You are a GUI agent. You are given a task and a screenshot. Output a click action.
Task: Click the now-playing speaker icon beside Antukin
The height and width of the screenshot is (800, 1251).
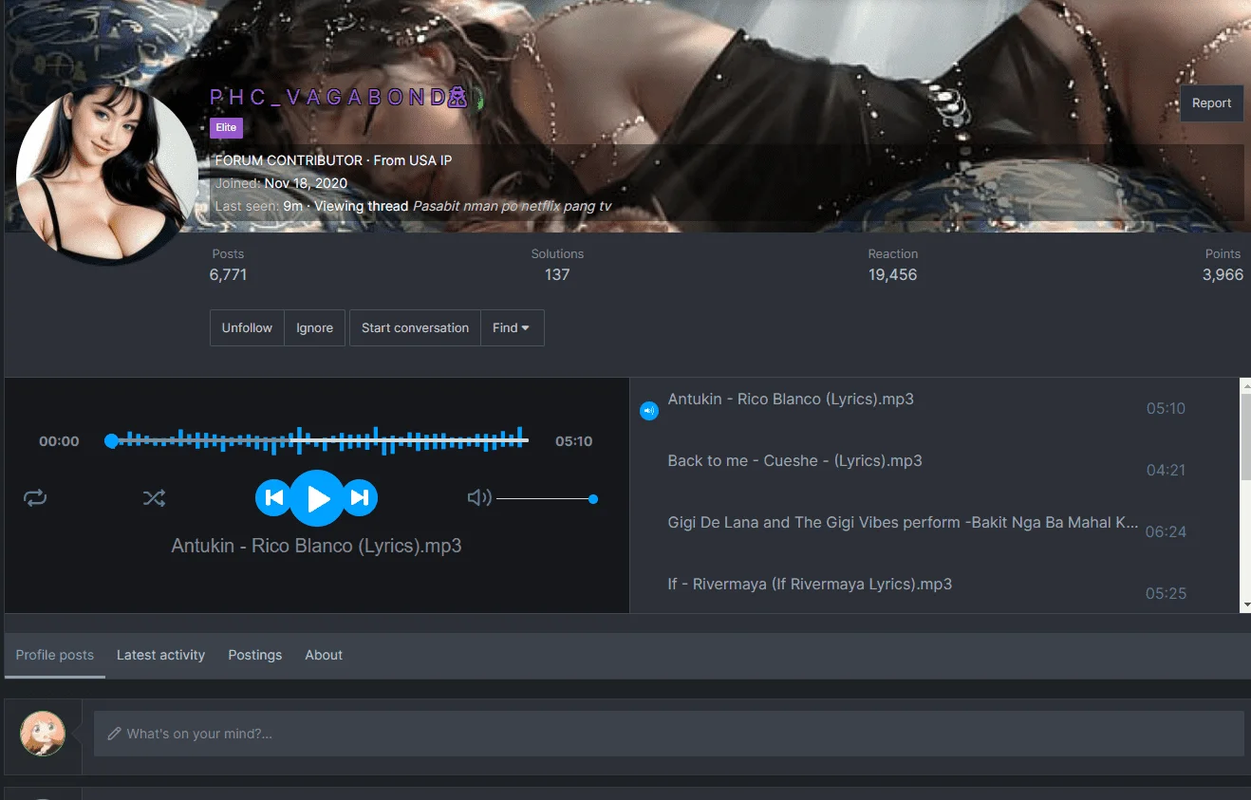(x=649, y=411)
